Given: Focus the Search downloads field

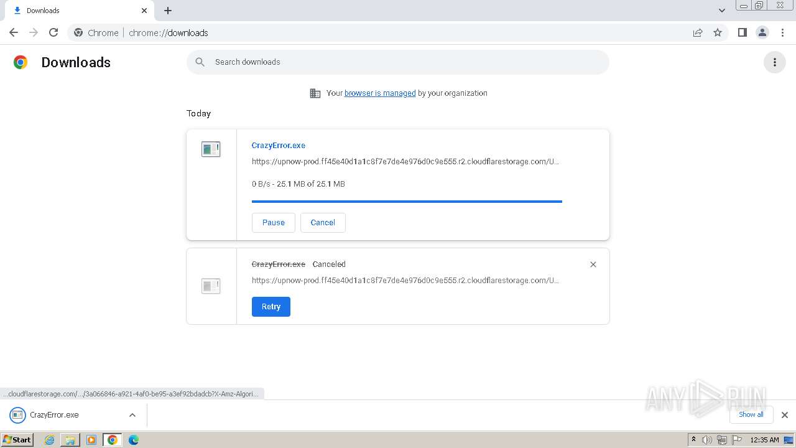Looking at the screenshot, I should click(398, 62).
